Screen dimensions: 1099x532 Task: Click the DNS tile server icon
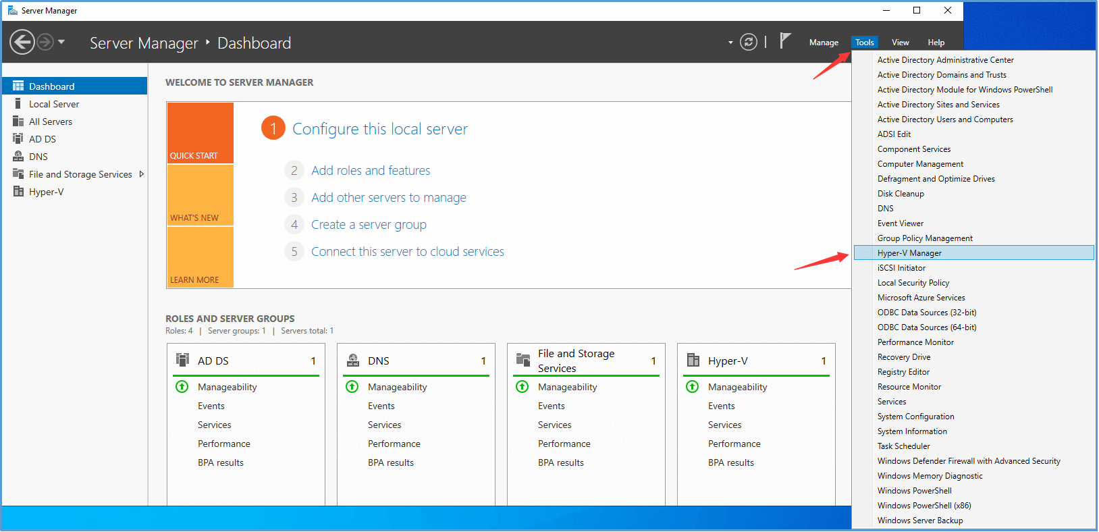352,360
